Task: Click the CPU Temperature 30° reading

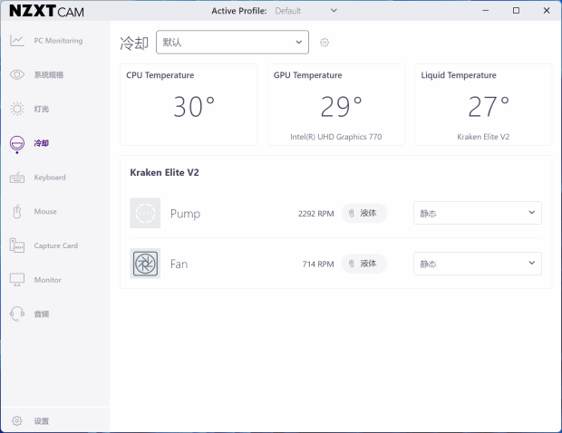Action: (x=194, y=107)
